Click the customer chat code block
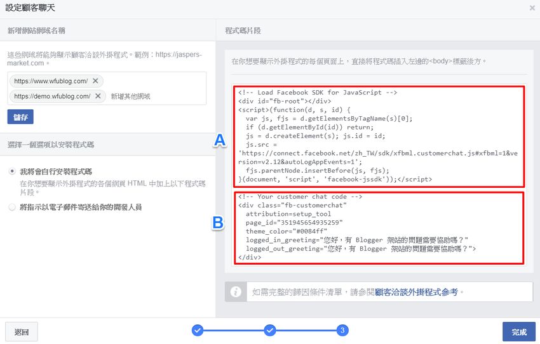This screenshot has height=344, width=540. coord(379,228)
